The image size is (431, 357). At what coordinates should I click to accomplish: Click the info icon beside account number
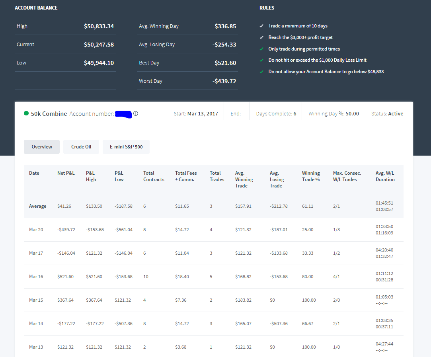pyautogui.click(x=136, y=113)
